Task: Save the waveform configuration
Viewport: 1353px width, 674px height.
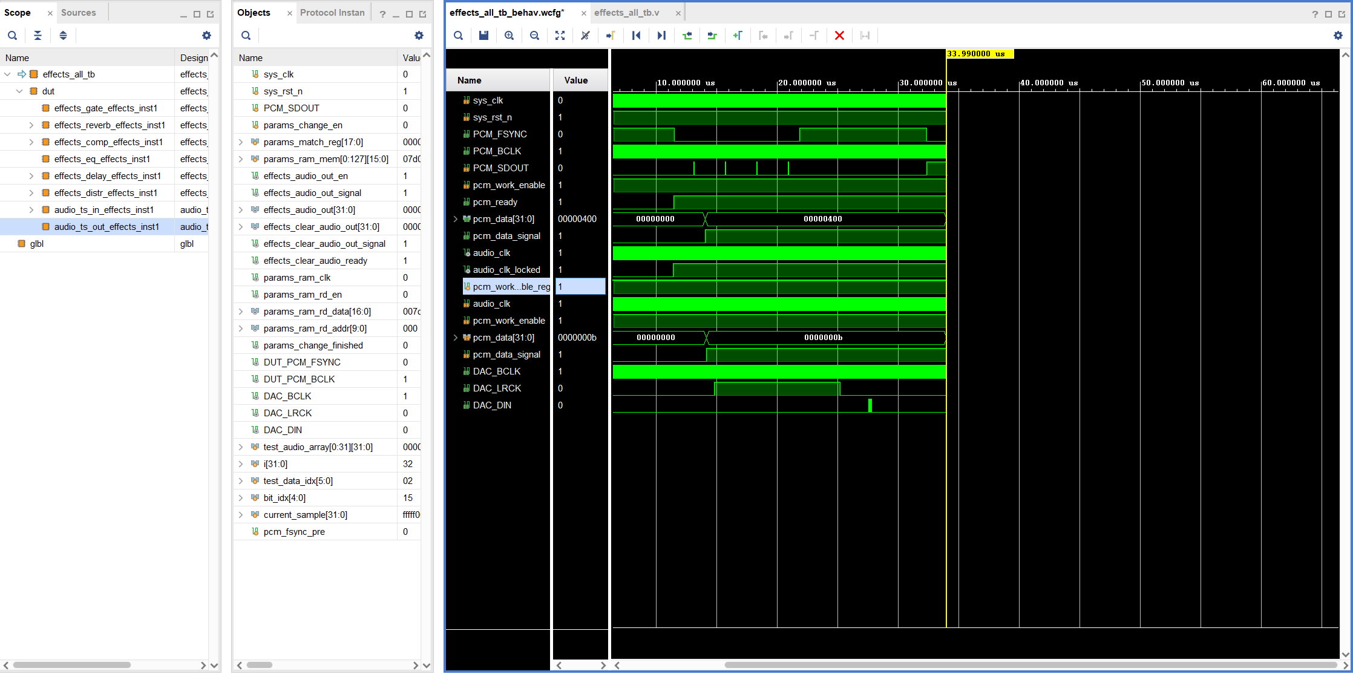Action: tap(483, 36)
